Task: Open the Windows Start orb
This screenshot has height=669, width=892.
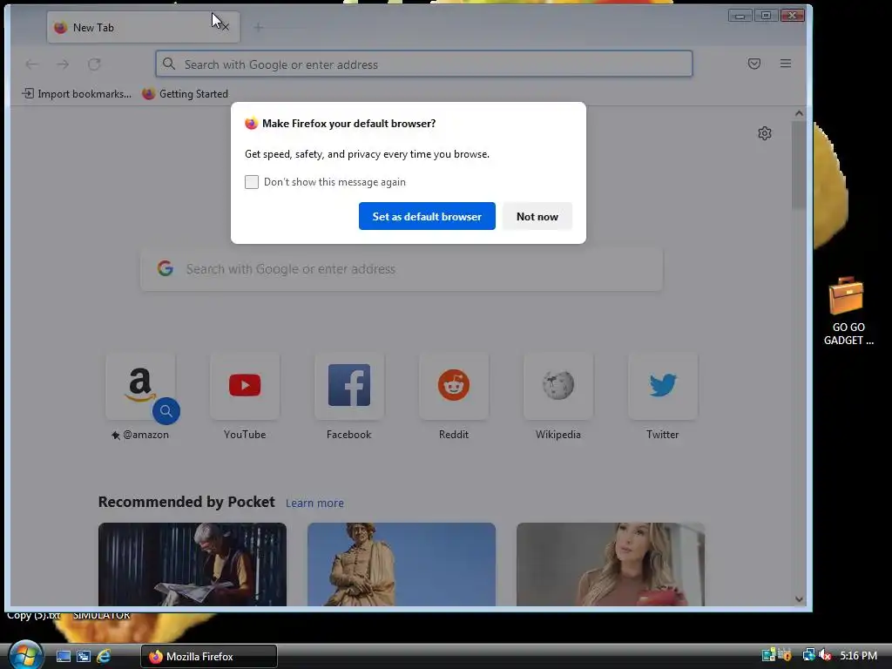Action: point(25,655)
